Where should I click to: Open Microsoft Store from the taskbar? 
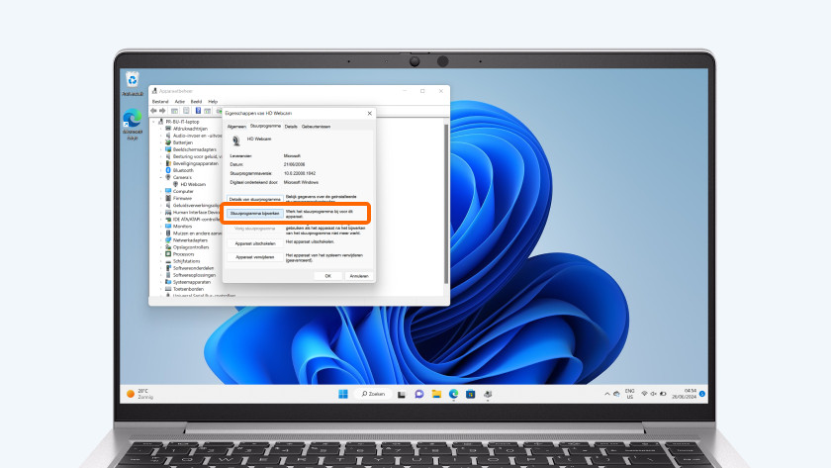coord(470,393)
